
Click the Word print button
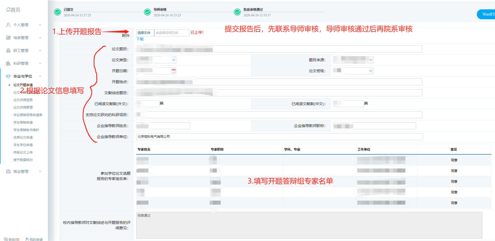pyautogui.click(x=487, y=14)
